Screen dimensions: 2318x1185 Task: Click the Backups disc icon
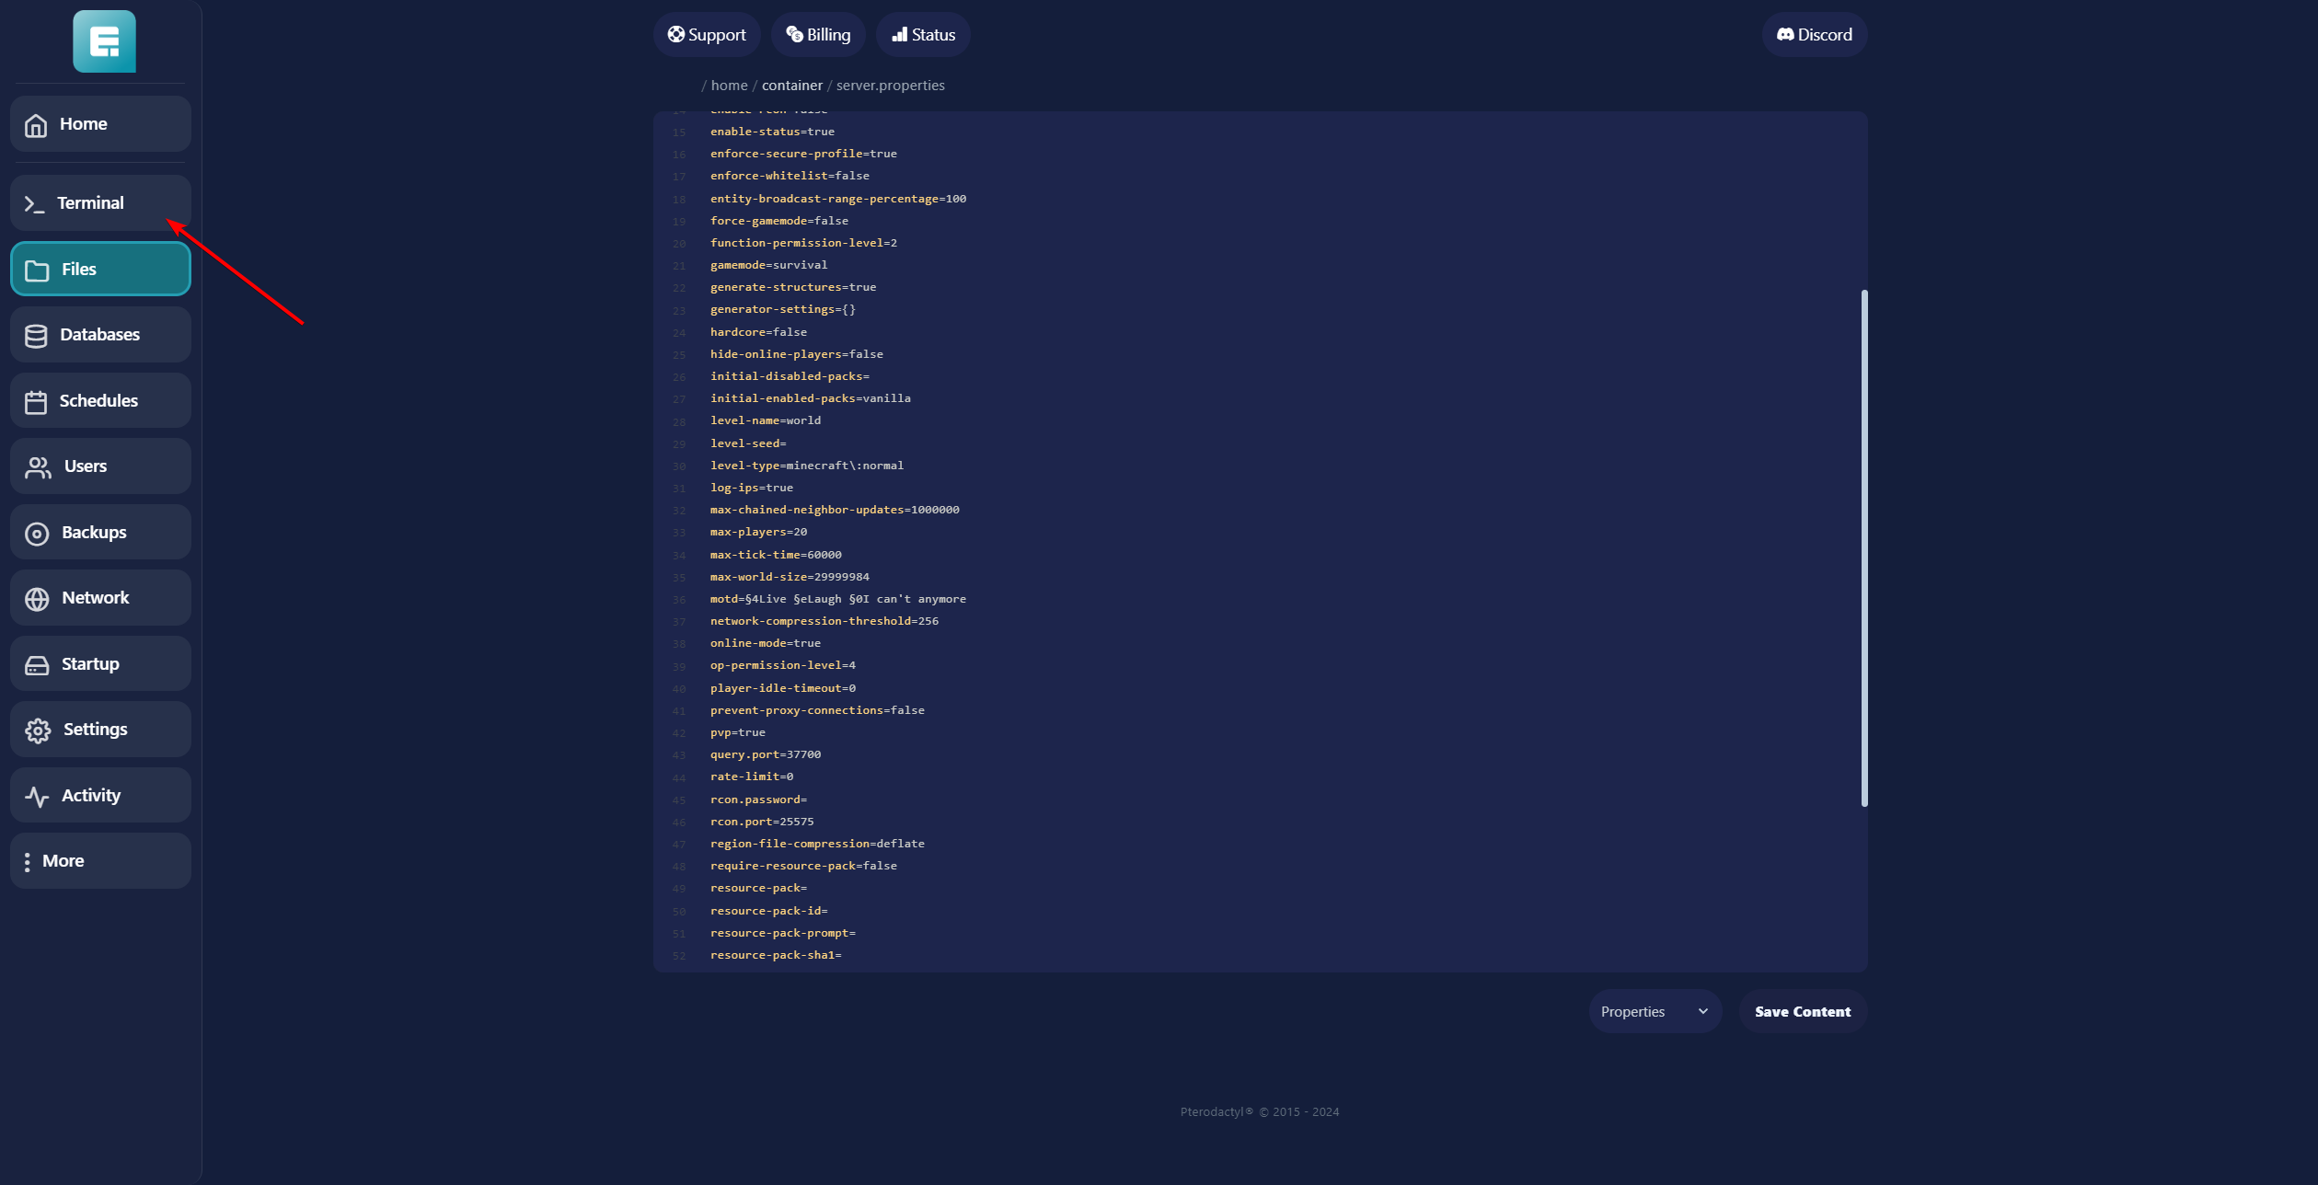point(37,534)
